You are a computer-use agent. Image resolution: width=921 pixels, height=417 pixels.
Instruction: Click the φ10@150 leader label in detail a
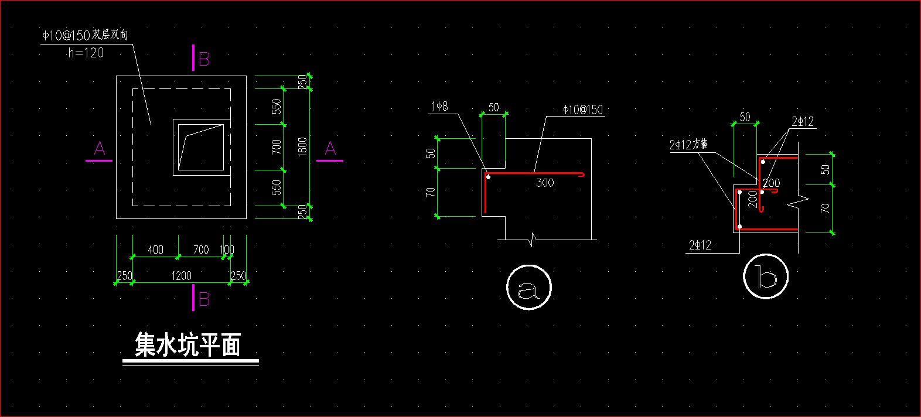(x=582, y=110)
